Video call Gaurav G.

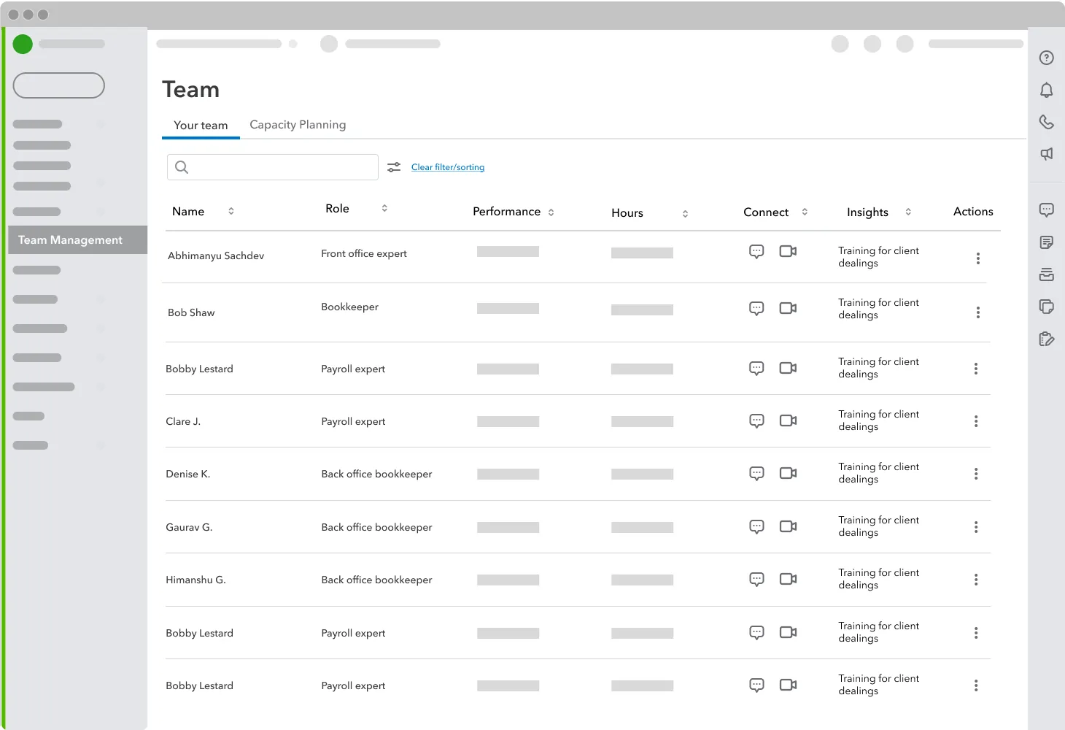788,526
